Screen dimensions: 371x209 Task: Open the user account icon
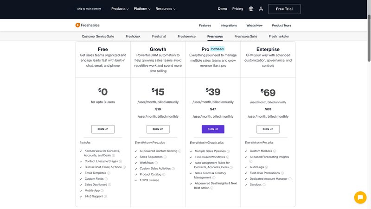pyautogui.click(x=261, y=9)
